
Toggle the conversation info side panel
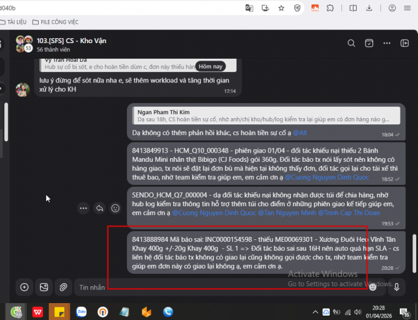(404, 43)
